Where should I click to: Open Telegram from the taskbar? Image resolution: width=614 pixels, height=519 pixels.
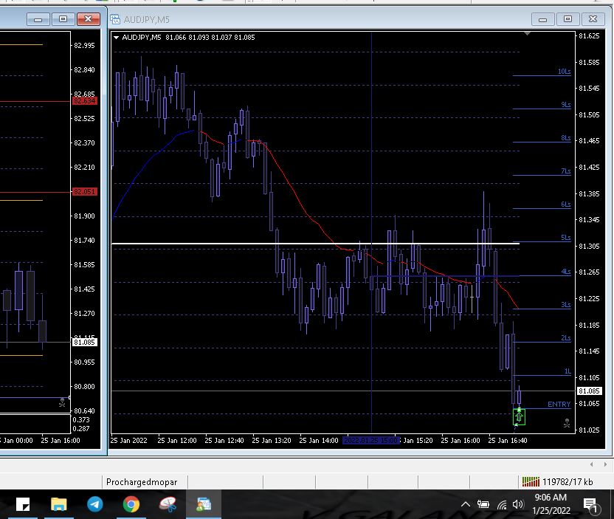coord(94,504)
